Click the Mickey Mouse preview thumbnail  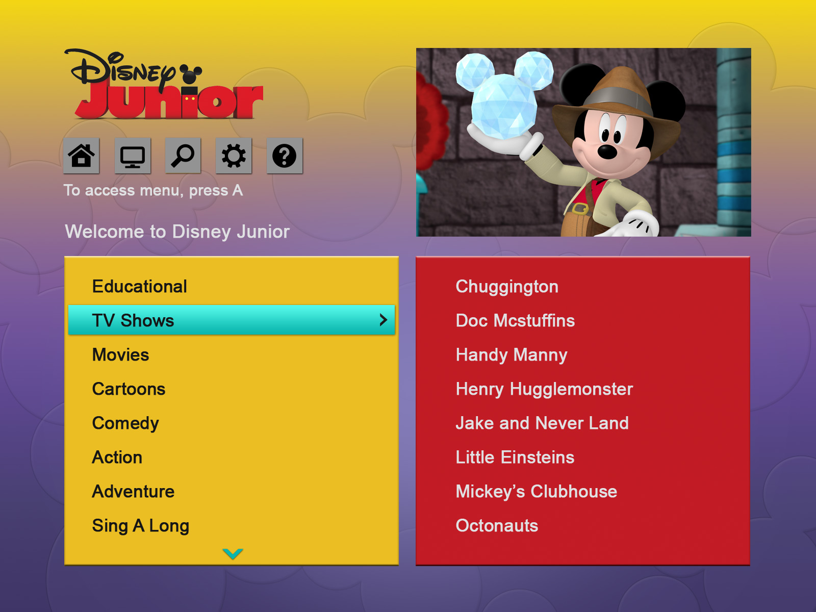[583, 142]
